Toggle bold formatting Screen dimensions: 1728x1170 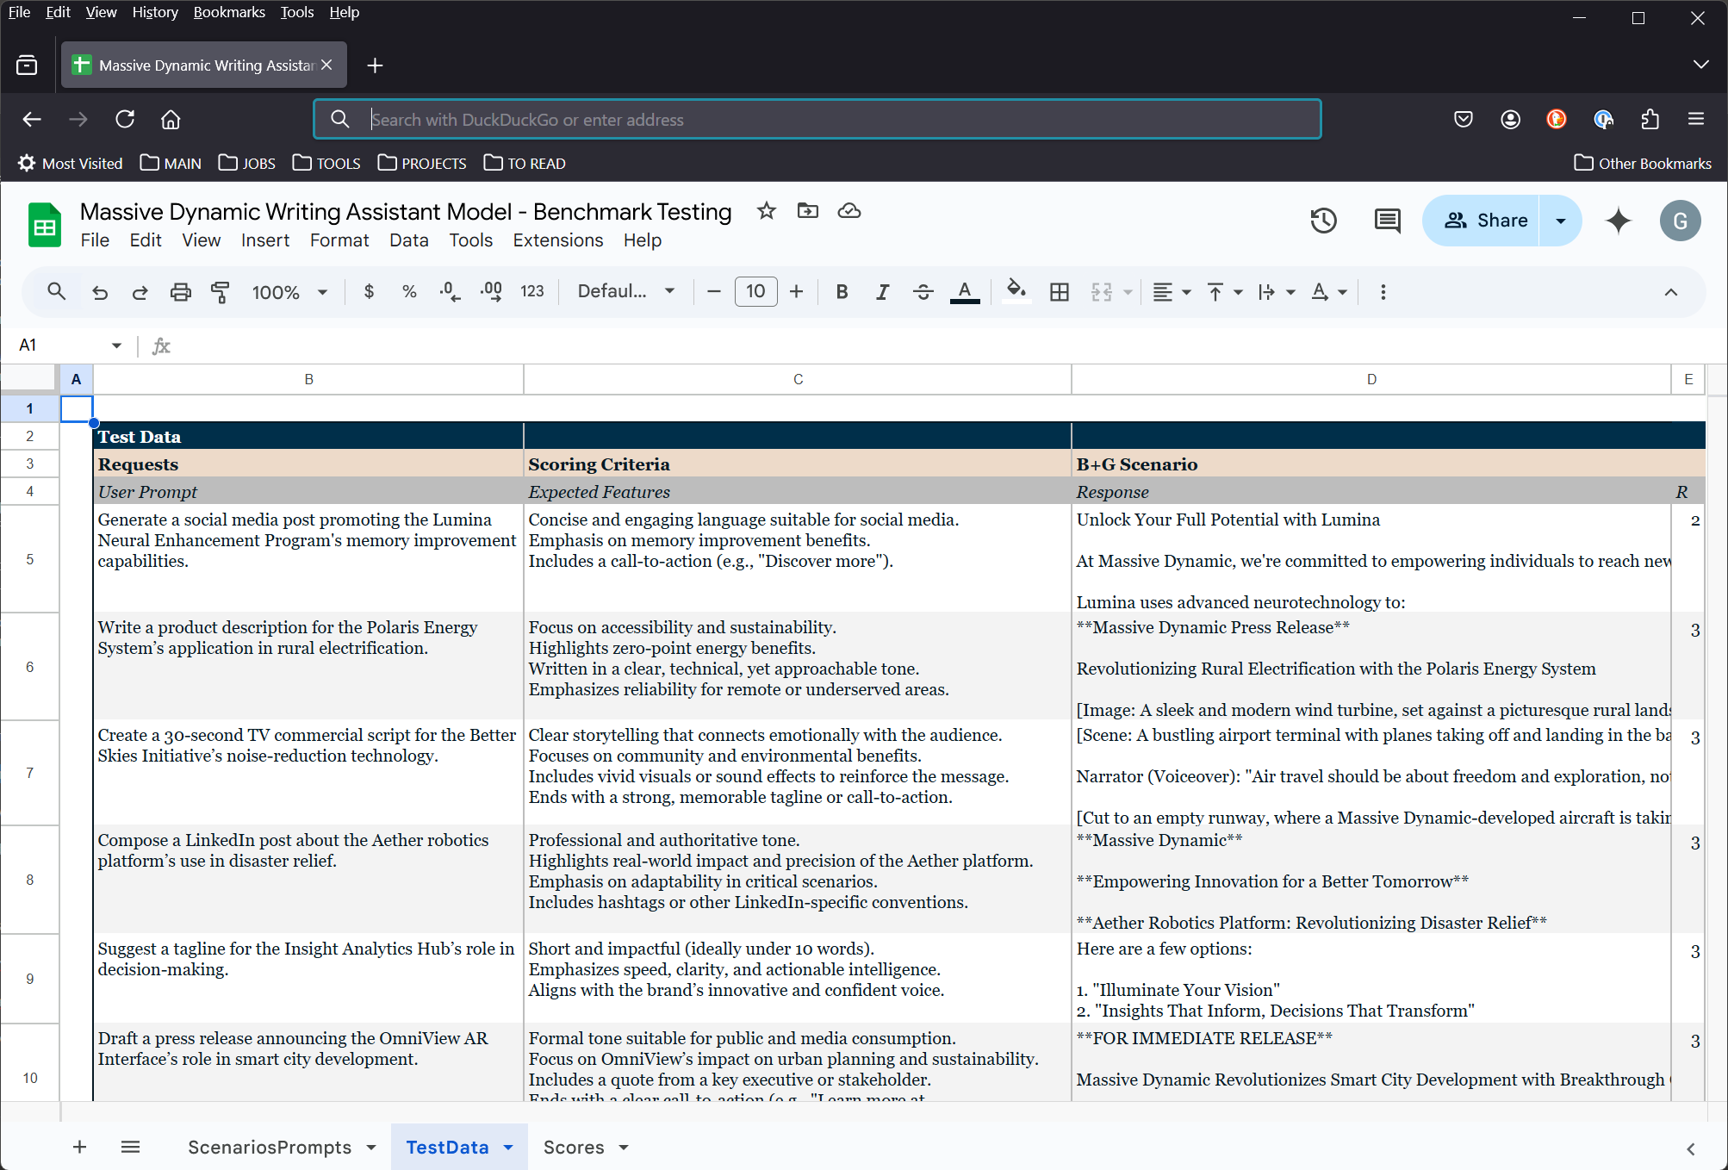842,292
